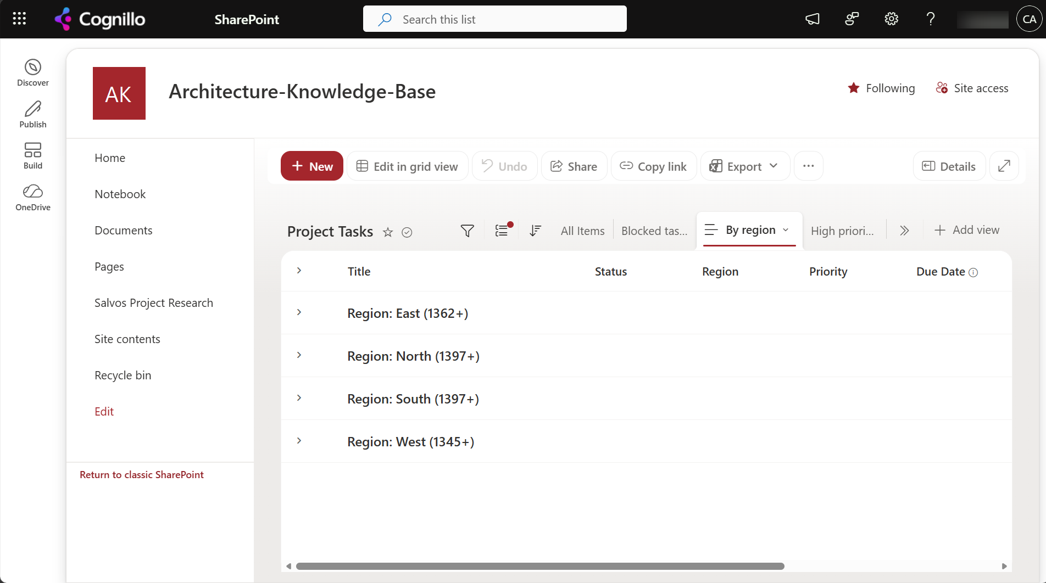Toggle Following star for this site

click(882, 88)
